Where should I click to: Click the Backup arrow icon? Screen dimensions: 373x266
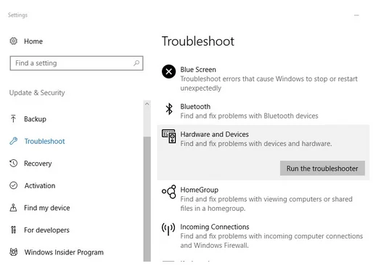(13, 118)
